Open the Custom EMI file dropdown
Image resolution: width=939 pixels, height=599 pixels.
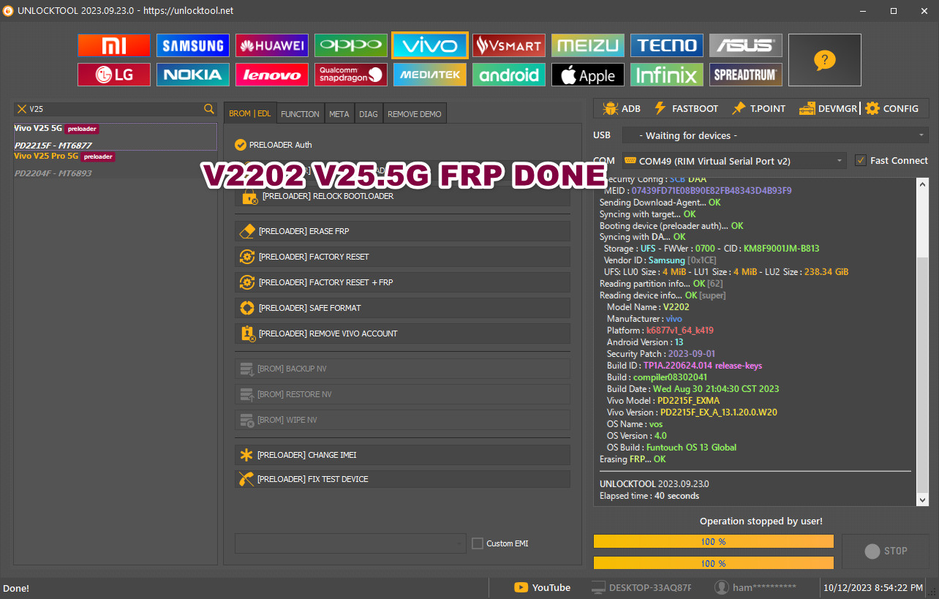click(x=350, y=543)
